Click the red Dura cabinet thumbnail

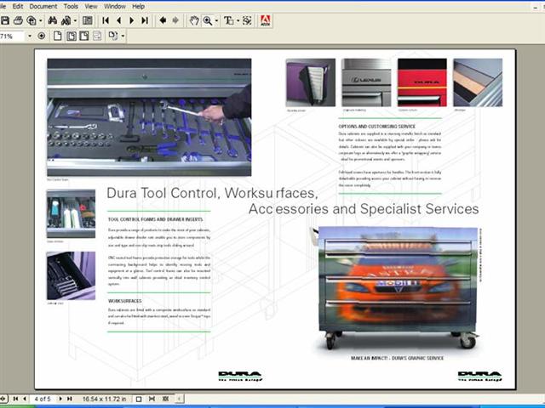click(422, 82)
